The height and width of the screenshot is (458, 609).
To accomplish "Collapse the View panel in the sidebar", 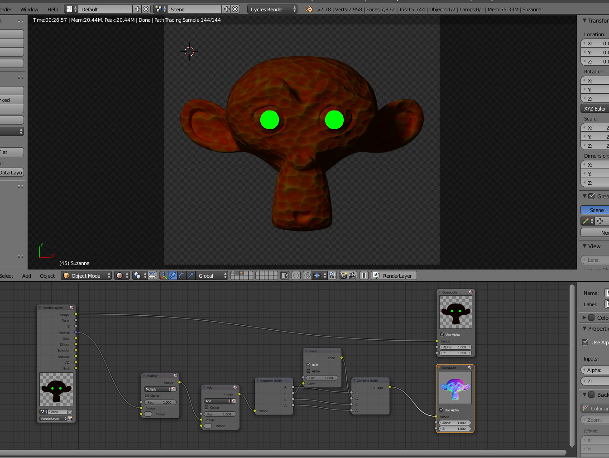I will click(585, 246).
